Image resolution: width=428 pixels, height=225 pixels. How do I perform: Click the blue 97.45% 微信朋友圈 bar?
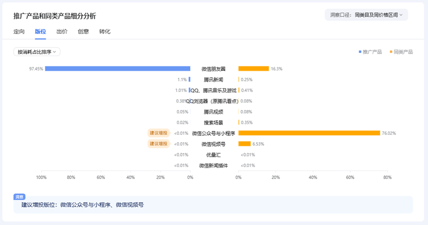pos(118,68)
